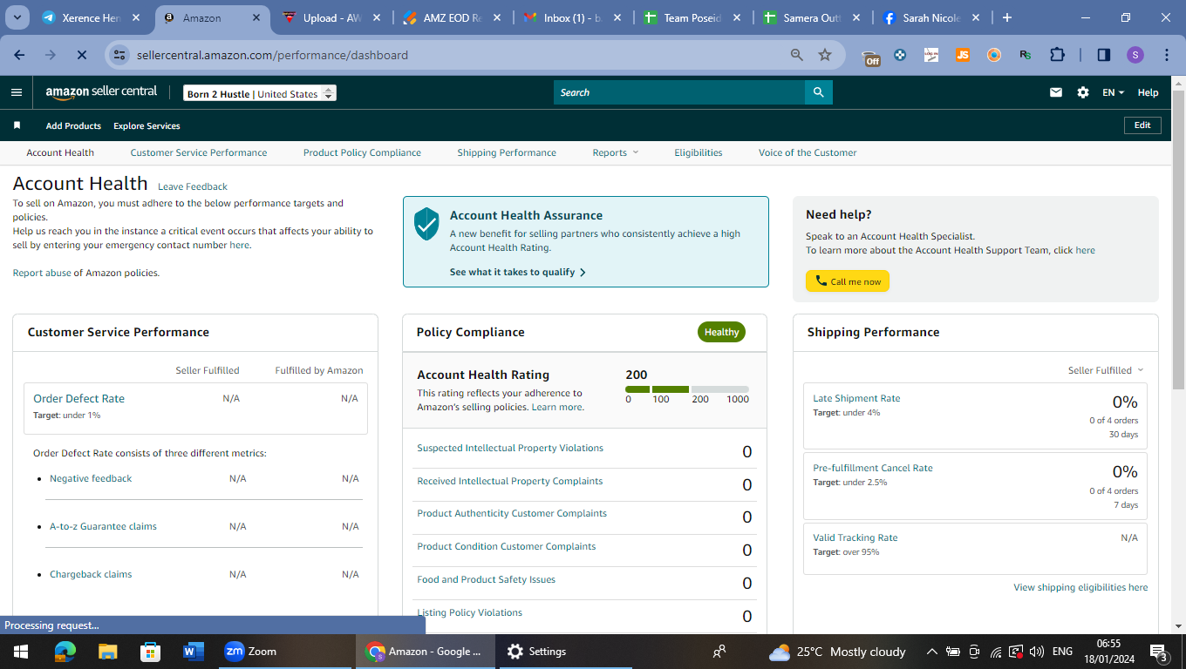Click the Report abuse link
The image size is (1186, 669).
click(x=42, y=273)
